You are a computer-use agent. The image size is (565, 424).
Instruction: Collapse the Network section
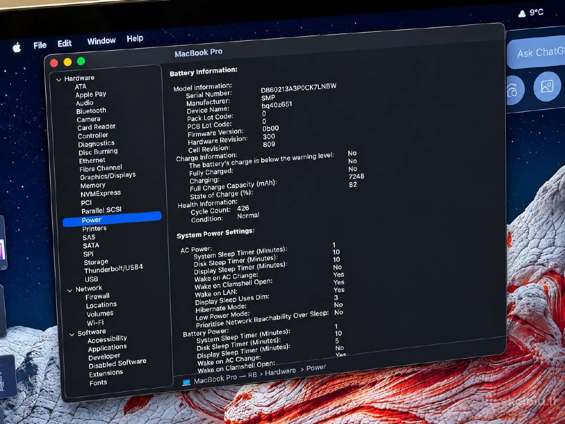coord(70,290)
